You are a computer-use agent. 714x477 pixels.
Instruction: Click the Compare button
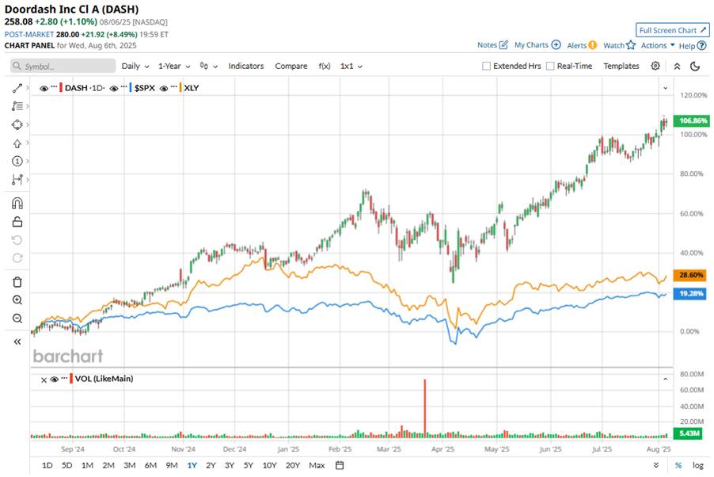tap(291, 66)
